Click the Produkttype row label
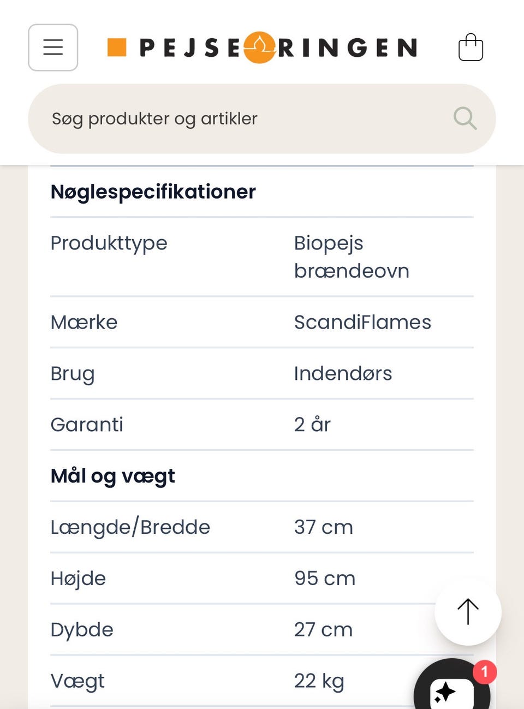Screen dimensions: 524x709 click(109, 243)
